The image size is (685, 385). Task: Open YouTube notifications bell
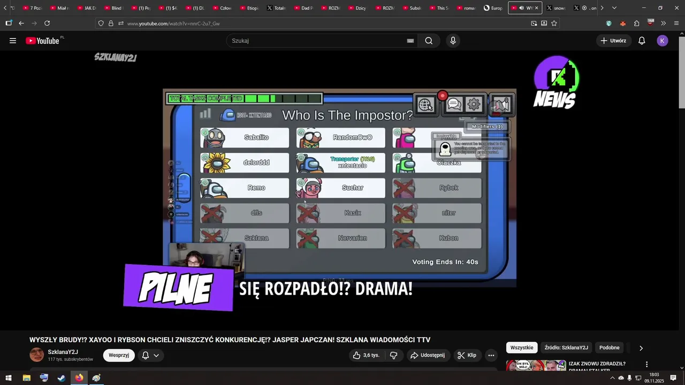642,41
